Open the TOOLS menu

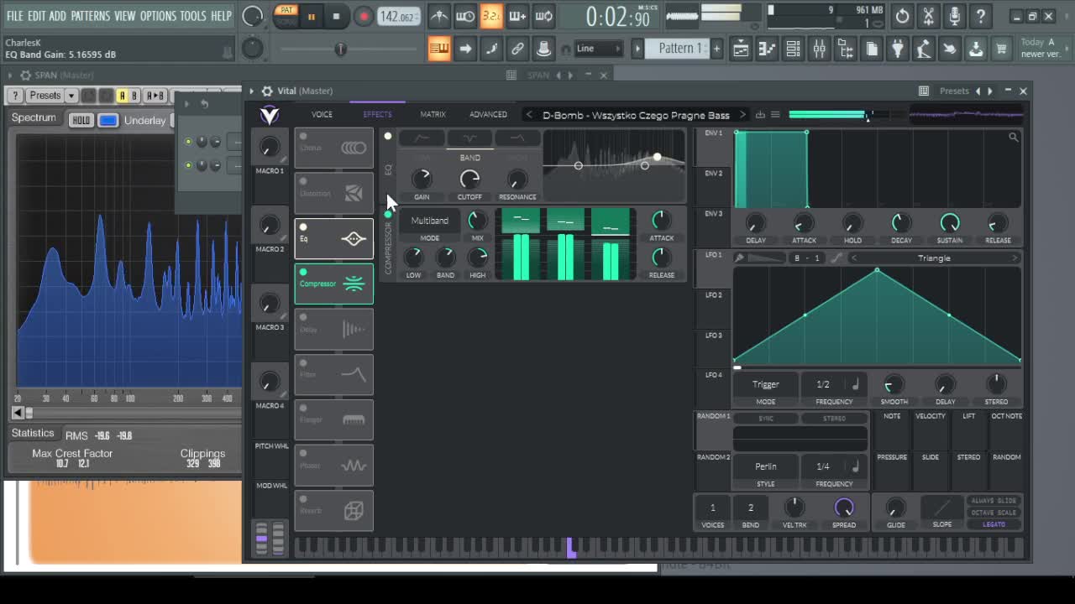[x=193, y=16]
